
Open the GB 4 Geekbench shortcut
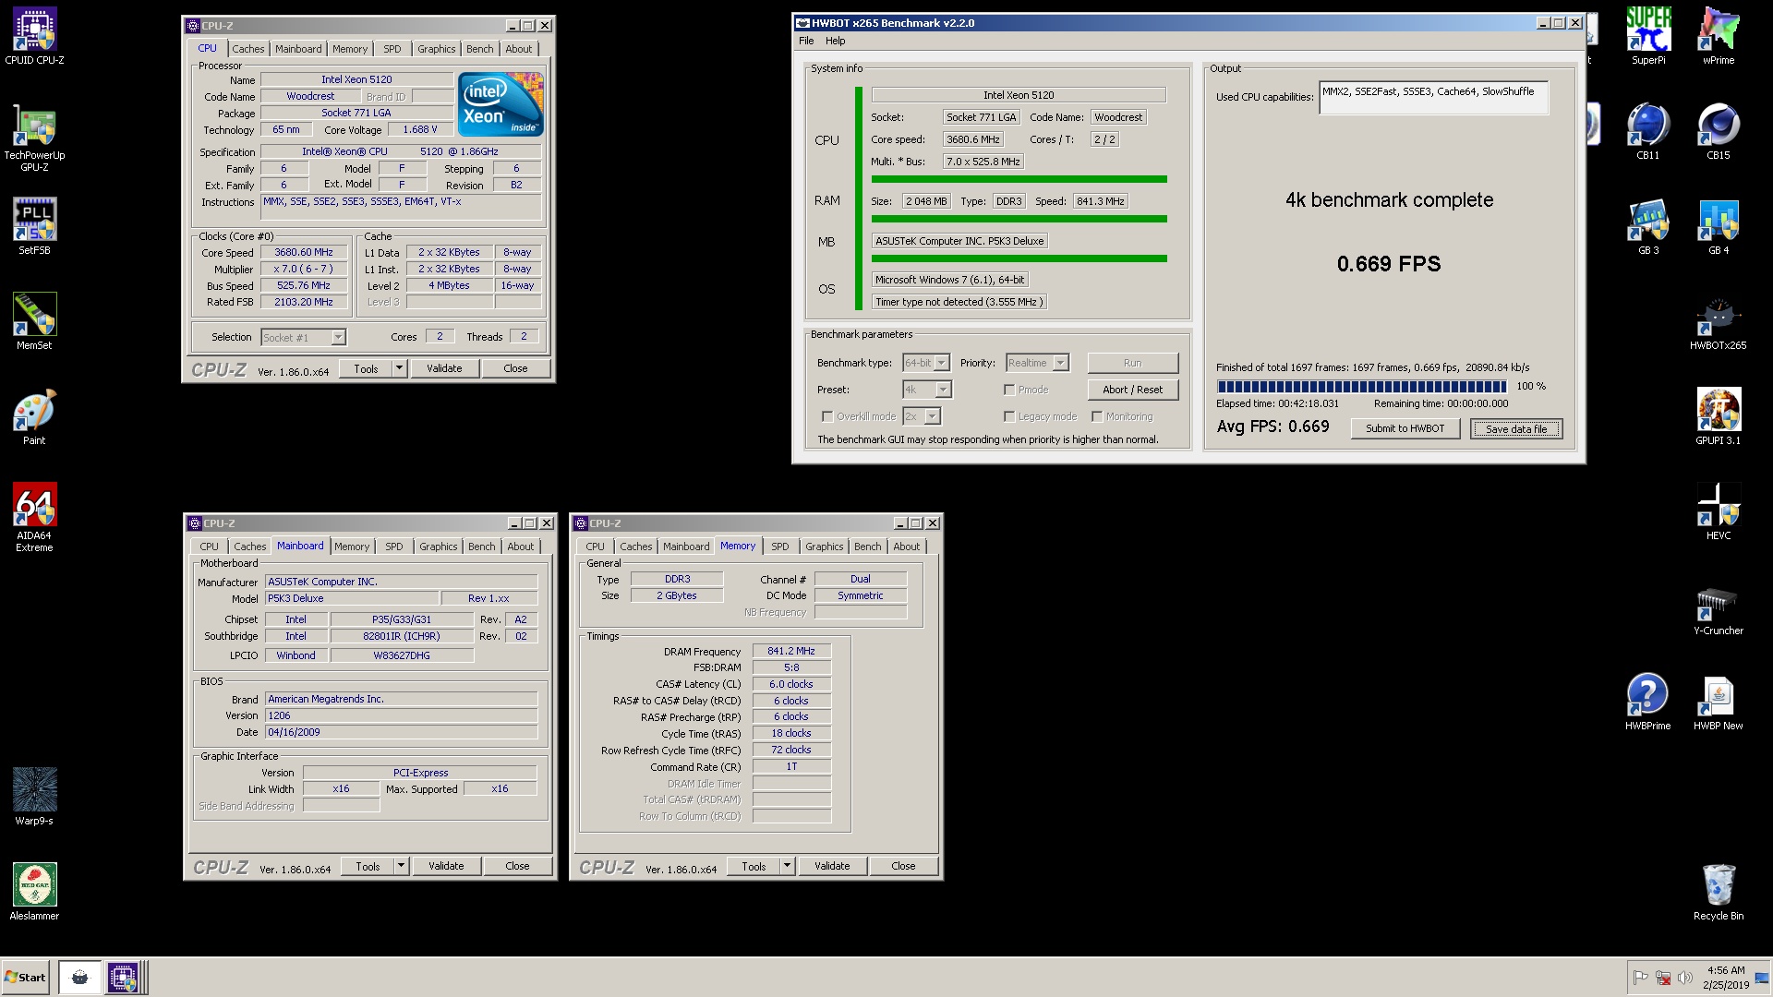[x=1719, y=226]
